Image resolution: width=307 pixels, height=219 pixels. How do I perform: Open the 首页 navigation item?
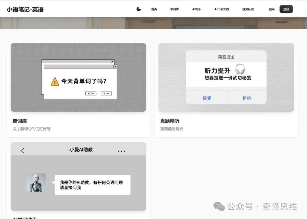click(x=154, y=9)
